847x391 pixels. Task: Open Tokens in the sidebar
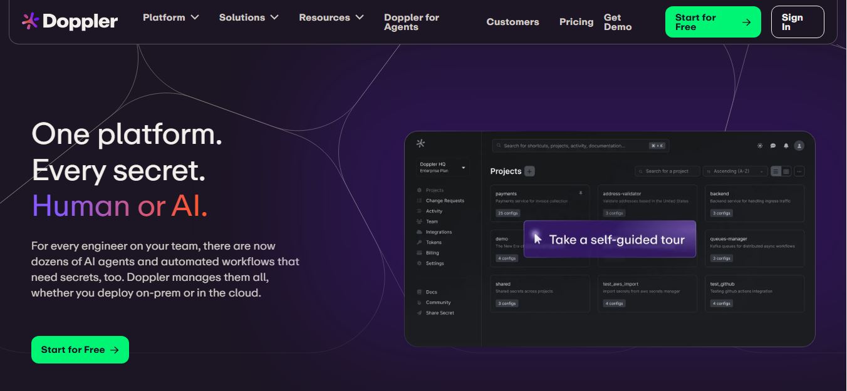[x=429, y=242]
